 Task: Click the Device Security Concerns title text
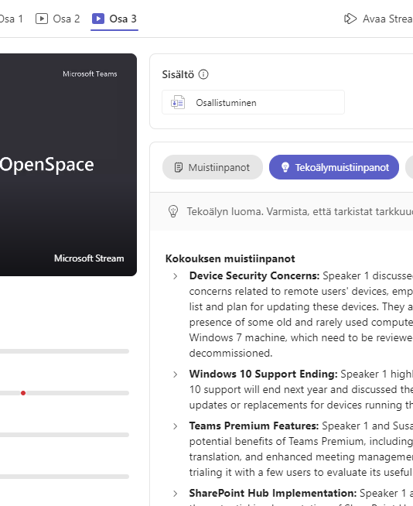254,275
